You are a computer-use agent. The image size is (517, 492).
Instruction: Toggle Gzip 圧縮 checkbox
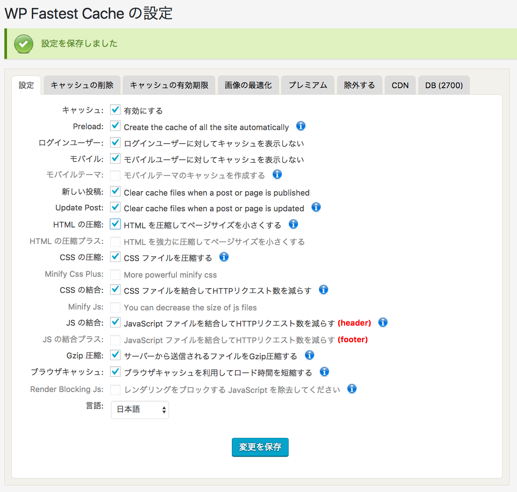click(115, 355)
